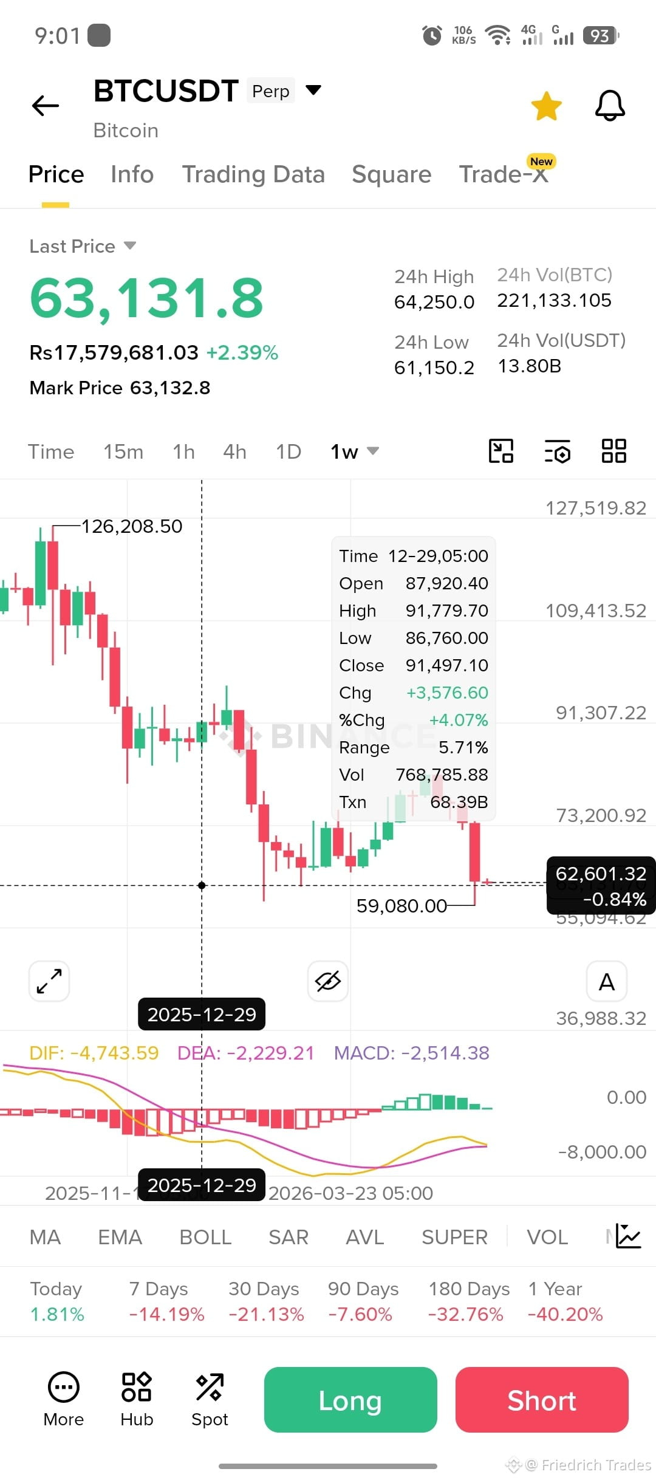
Task: Switch to the Info tab
Action: (x=132, y=174)
